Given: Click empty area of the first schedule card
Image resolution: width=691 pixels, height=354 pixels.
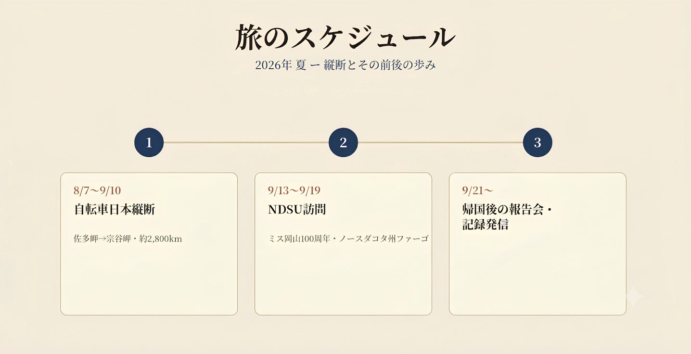Looking at the screenshot, I should click(x=149, y=281).
